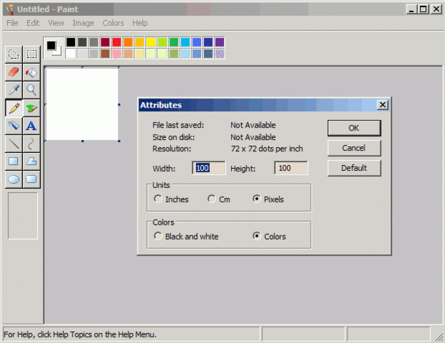445x343 pixels.
Task: Select the Line tool
Action: pos(14,144)
